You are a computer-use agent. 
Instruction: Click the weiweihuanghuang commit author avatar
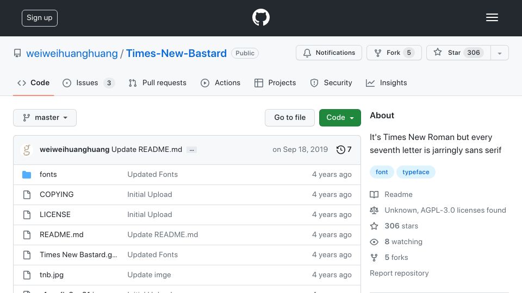pyautogui.click(x=27, y=150)
